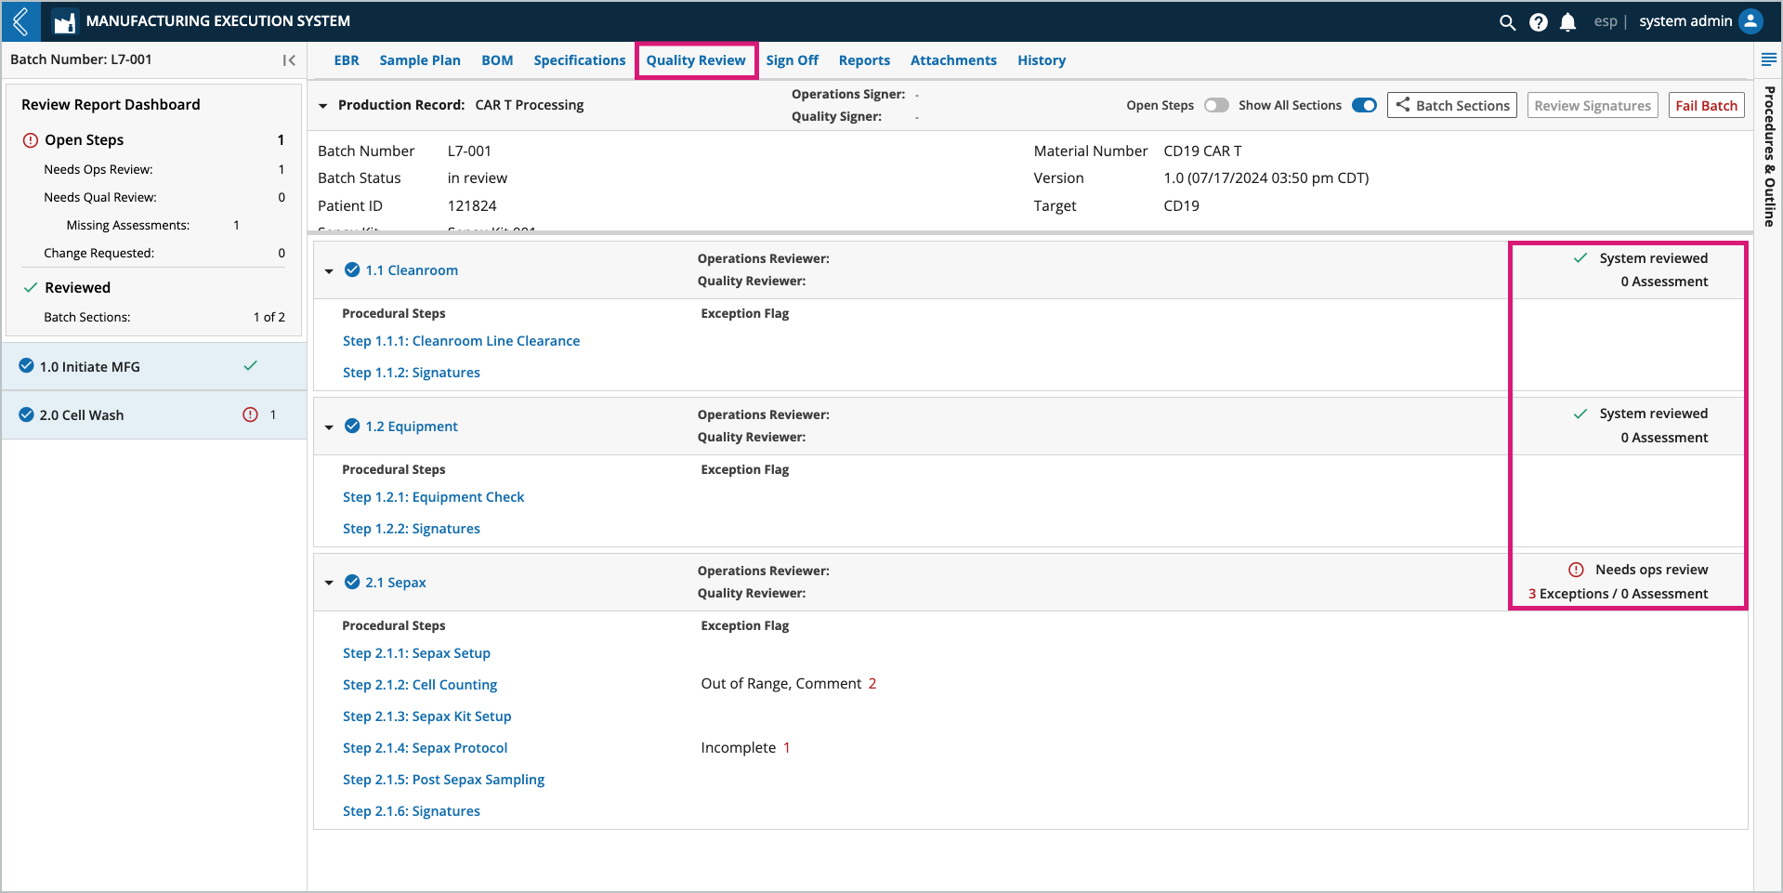
Task: Click the factory logo icon
Action: click(64, 21)
